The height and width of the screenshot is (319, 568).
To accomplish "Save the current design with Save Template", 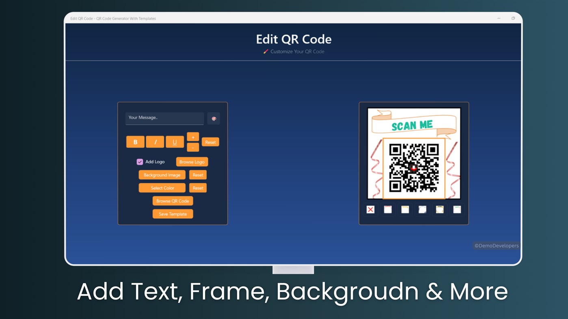I will click(173, 214).
